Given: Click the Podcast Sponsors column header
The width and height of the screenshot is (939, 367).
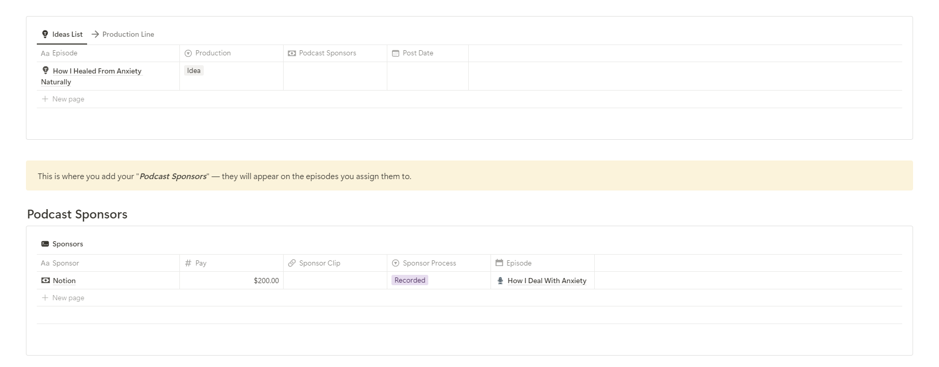Looking at the screenshot, I should click(327, 53).
